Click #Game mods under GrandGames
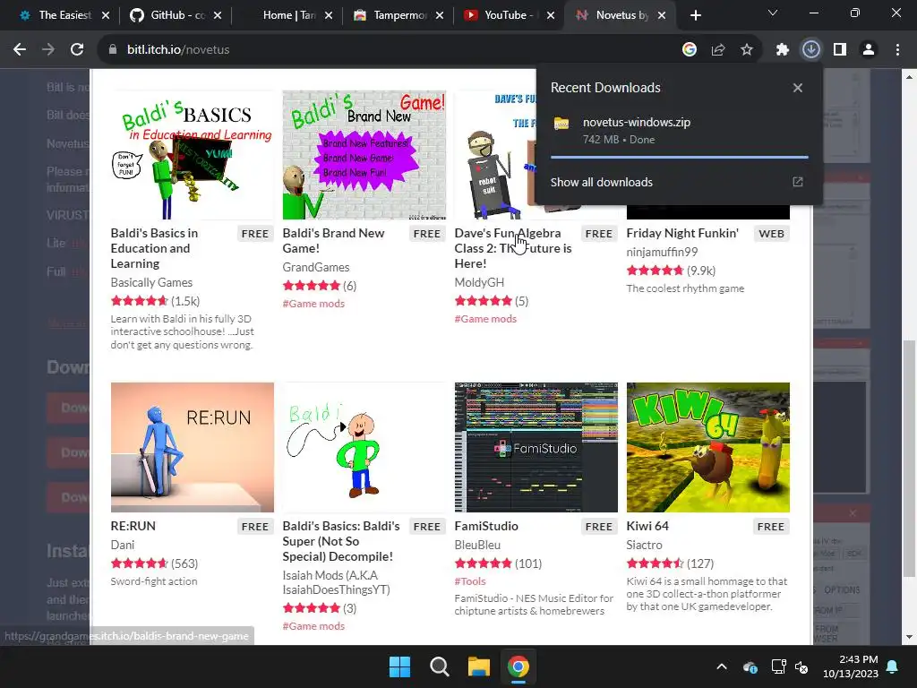917x688 pixels. 313,304
